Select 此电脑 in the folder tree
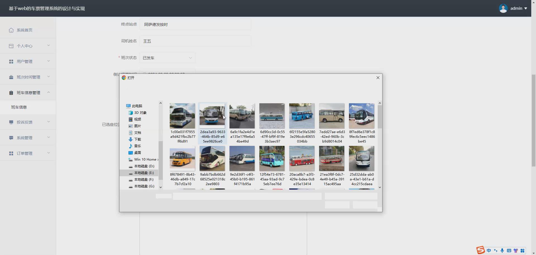The image size is (536, 255). pos(134,106)
